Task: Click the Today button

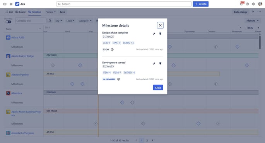Action: click(250, 28)
